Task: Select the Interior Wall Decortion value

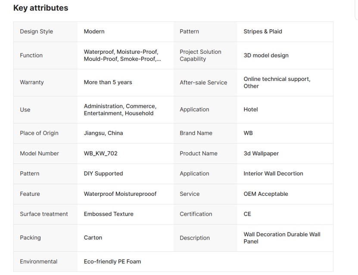Action: point(273,173)
